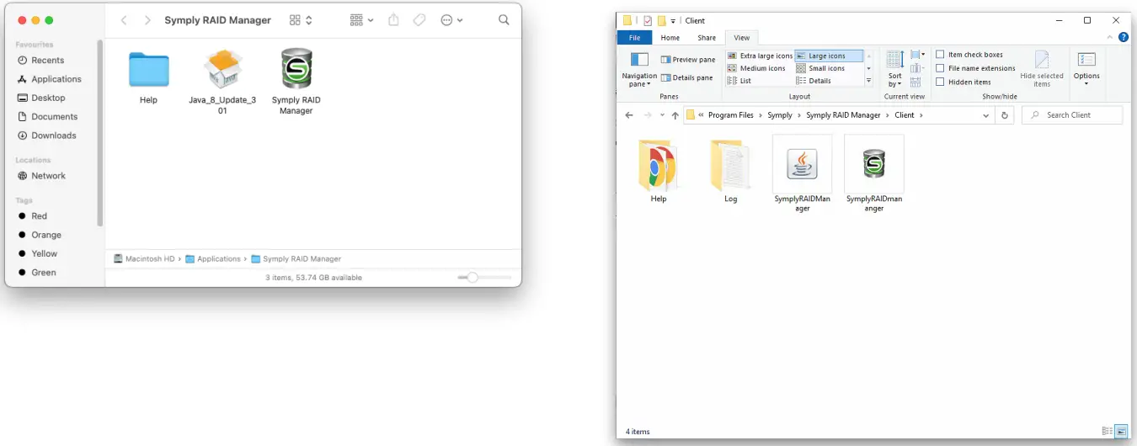Open the Sort by dropdown
The image size is (1137, 446).
(x=895, y=69)
